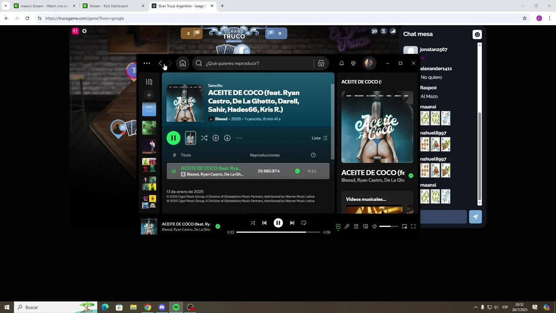Image resolution: width=556 pixels, height=313 pixels.
Task: Open Vídeos musicales section
Action: [366, 199]
